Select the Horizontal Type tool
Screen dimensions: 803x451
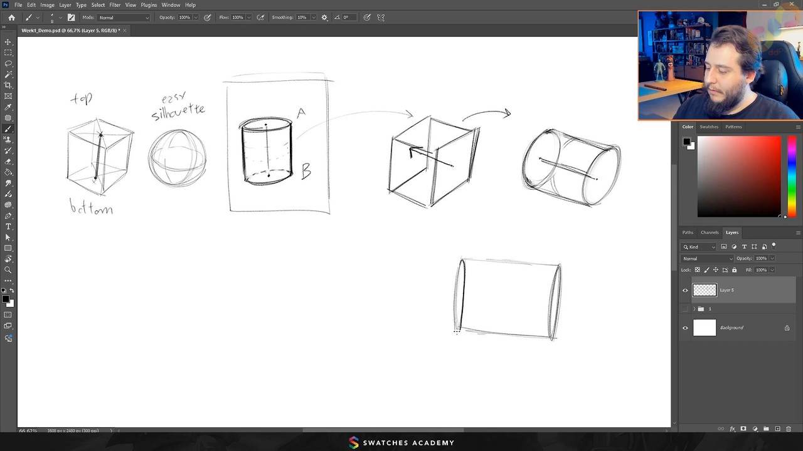click(8, 226)
